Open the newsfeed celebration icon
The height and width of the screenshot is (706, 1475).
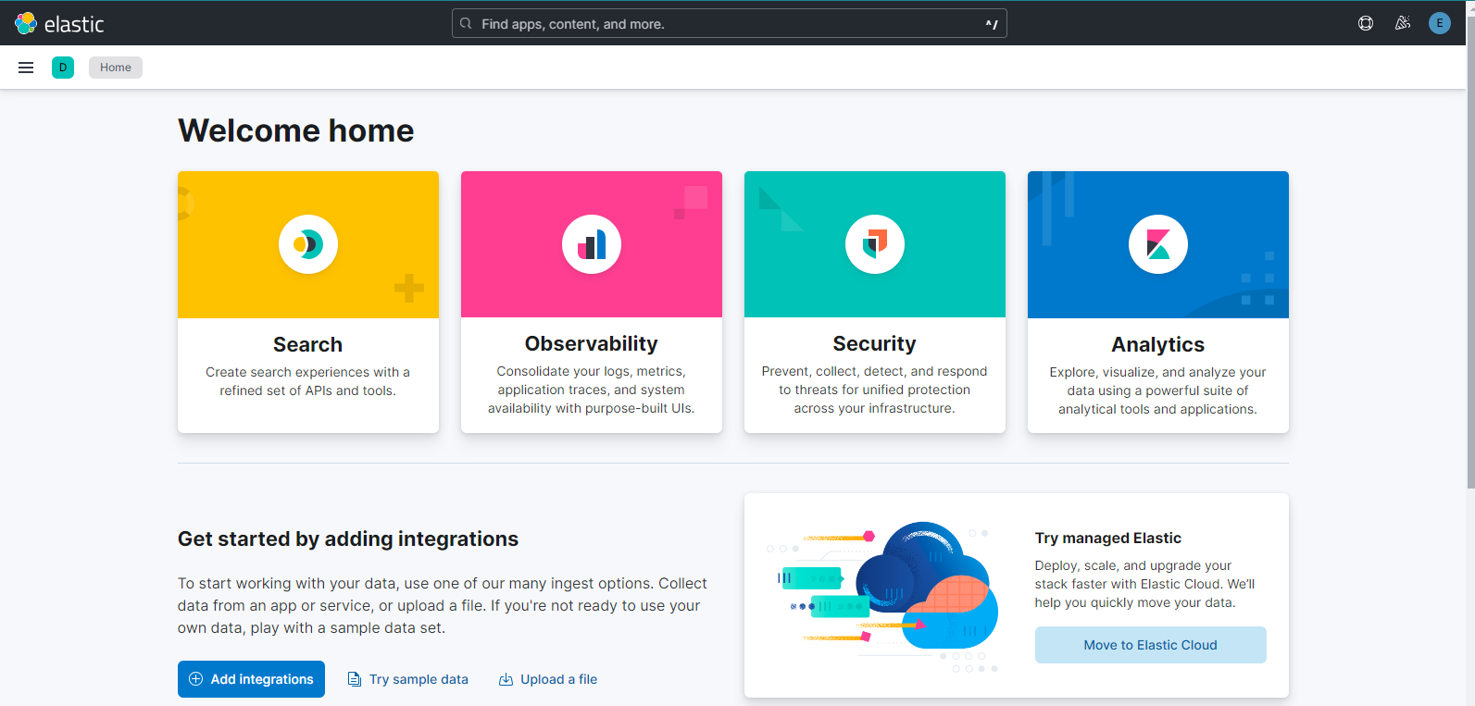pyautogui.click(x=1403, y=23)
